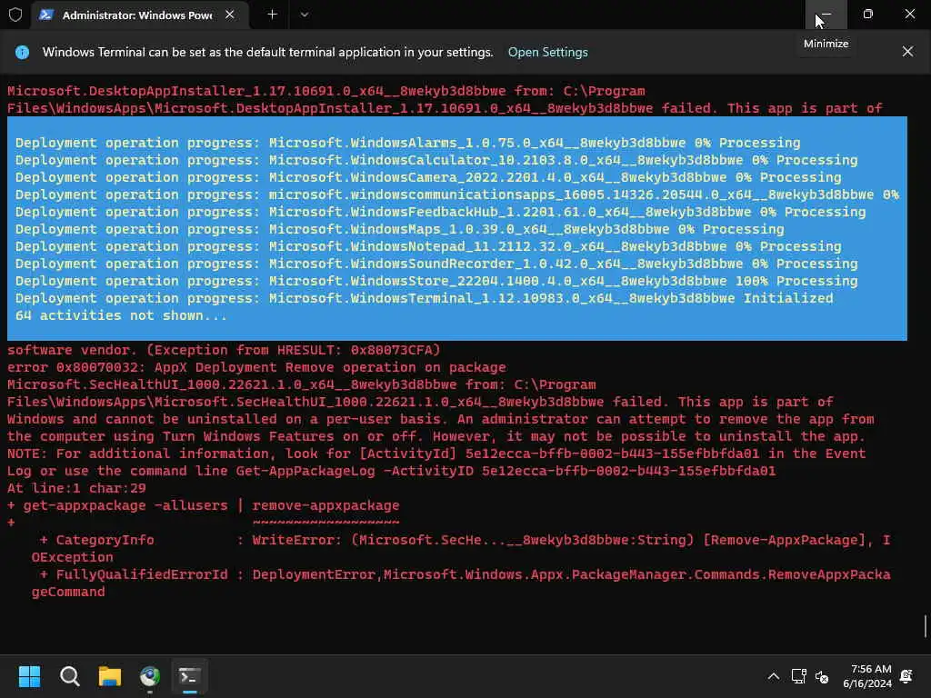Screen dimensions: 931x698
Task: Dismiss the default terminal notification
Action: (907, 52)
